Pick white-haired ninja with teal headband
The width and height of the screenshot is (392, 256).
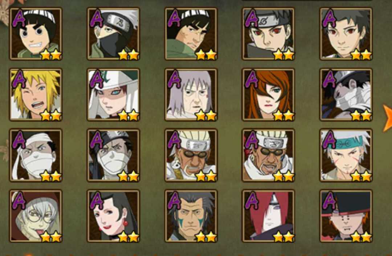(x=346, y=155)
